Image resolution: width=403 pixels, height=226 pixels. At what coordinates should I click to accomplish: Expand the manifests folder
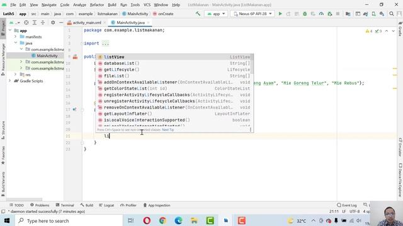(15, 36)
